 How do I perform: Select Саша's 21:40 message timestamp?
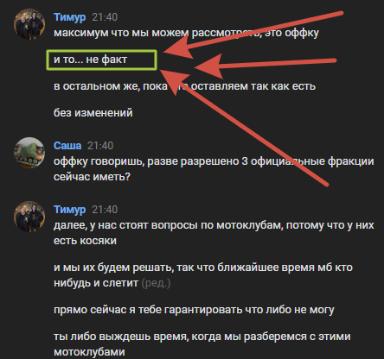[100, 146]
